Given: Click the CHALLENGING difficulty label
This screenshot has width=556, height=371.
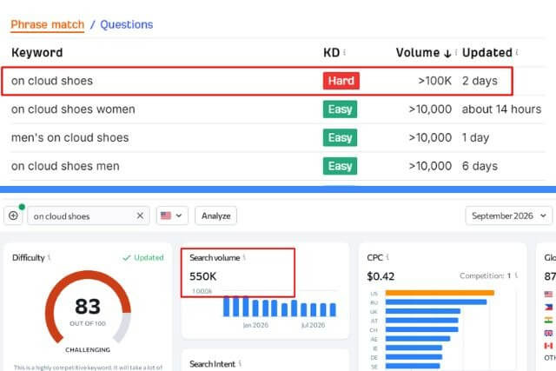Looking at the screenshot, I should click(88, 350).
